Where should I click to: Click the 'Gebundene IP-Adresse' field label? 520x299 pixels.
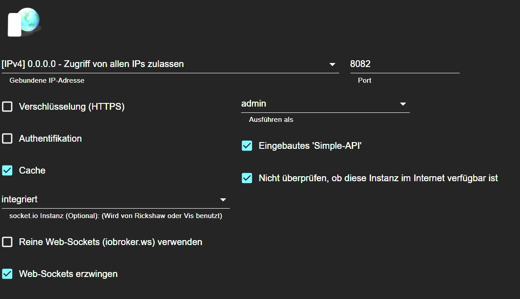tap(47, 80)
